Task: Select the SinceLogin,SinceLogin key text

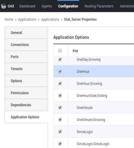Action: (x=93, y=144)
